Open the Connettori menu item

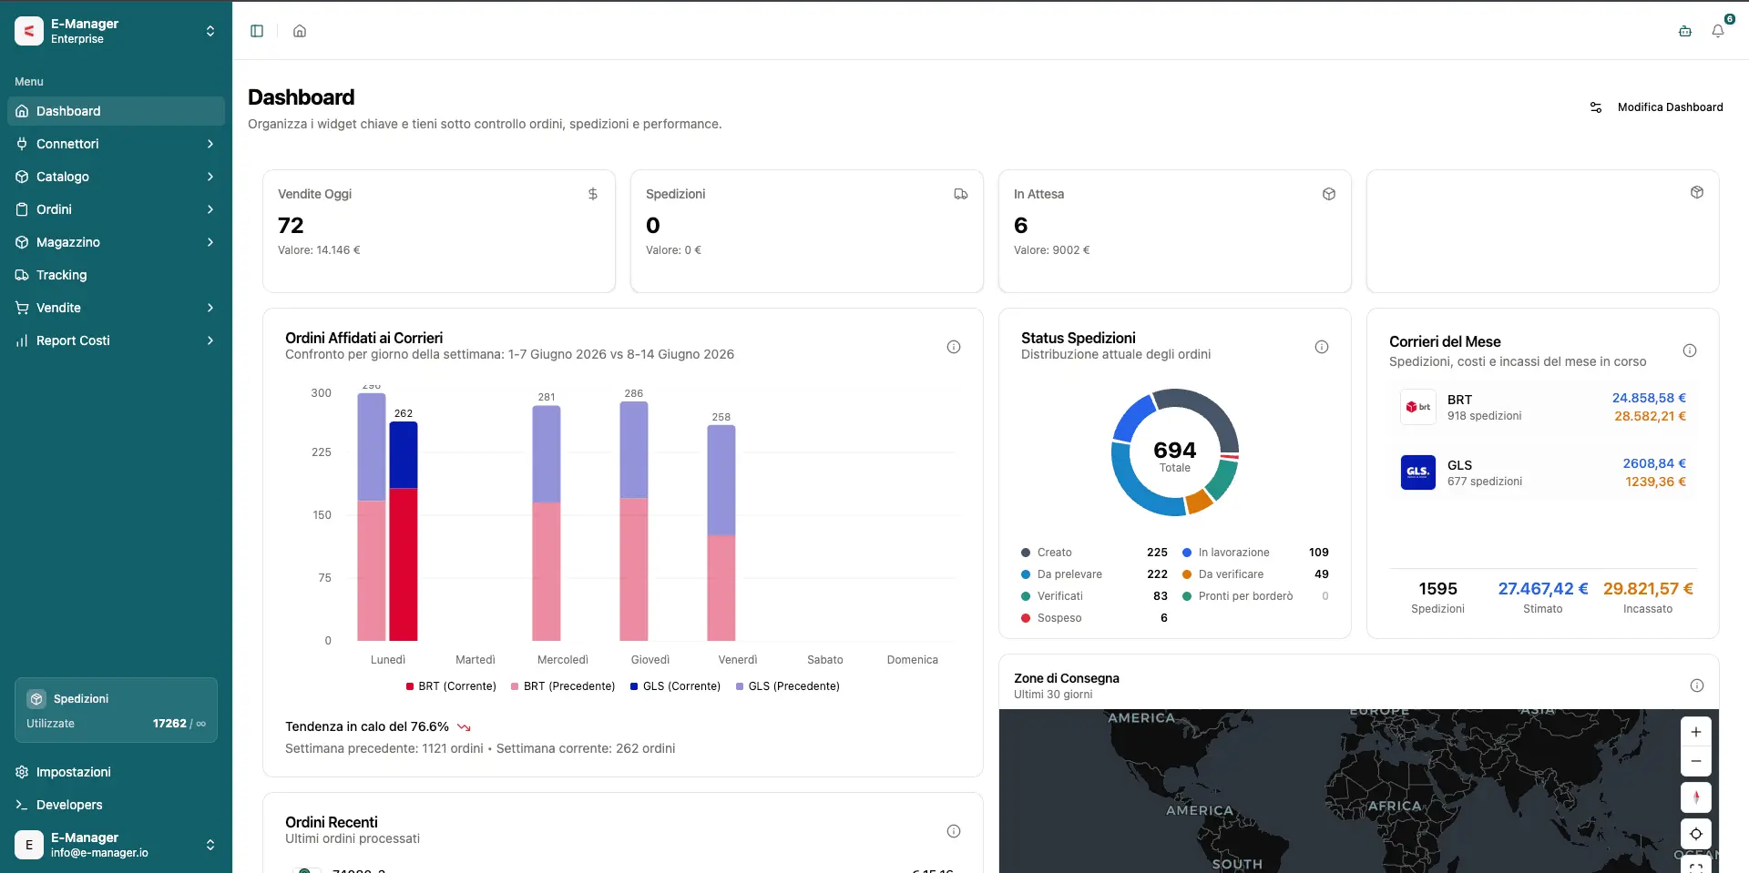pos(116,144)
